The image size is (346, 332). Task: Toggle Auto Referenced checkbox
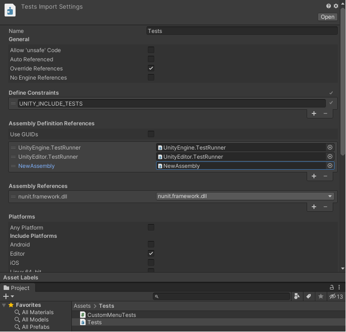coord(151,59)
